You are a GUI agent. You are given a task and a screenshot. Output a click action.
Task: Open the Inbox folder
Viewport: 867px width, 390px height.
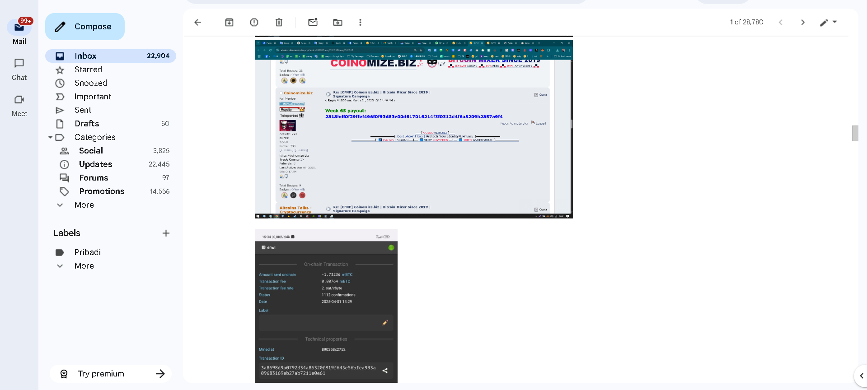[111, 56]
